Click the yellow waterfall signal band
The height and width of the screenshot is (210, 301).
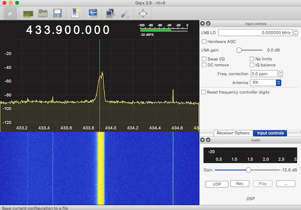tap(101, 168)
